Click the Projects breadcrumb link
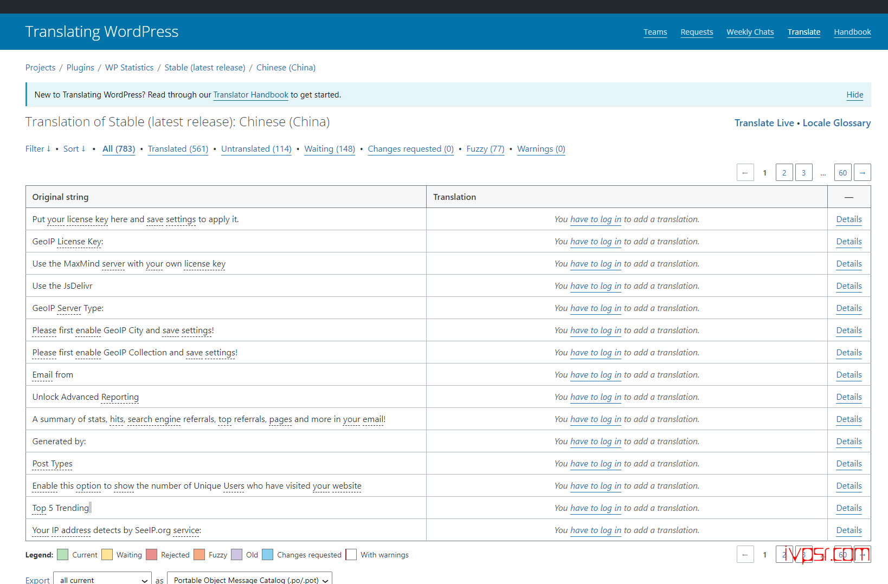Screen dimensions: 888x584 coord(40,68)
